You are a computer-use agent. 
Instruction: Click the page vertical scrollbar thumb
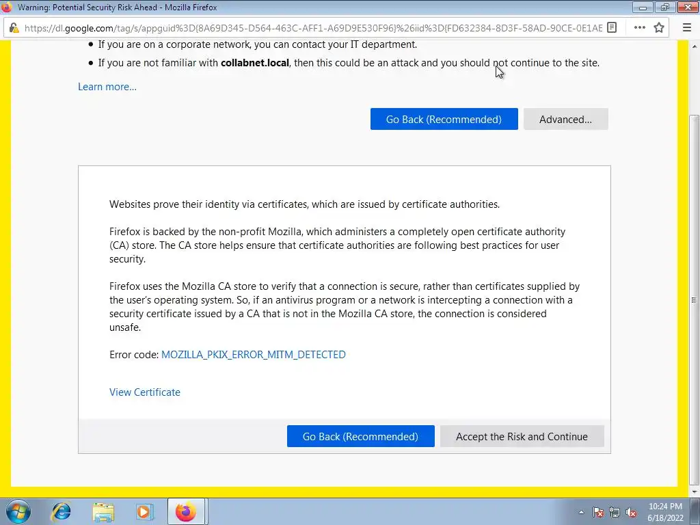[695, 299]
